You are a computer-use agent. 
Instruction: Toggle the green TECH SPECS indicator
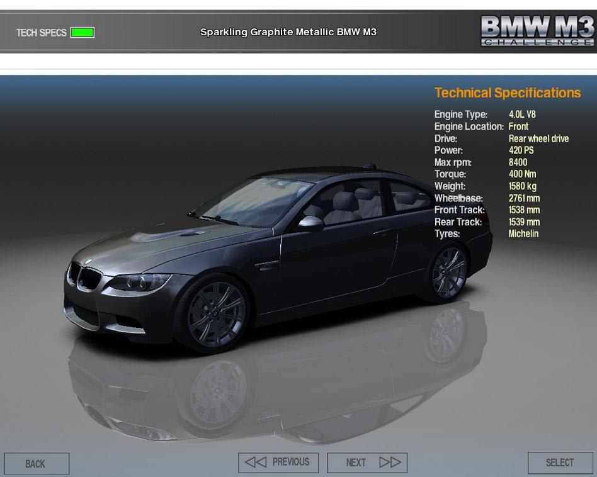[x=82, y=33]
